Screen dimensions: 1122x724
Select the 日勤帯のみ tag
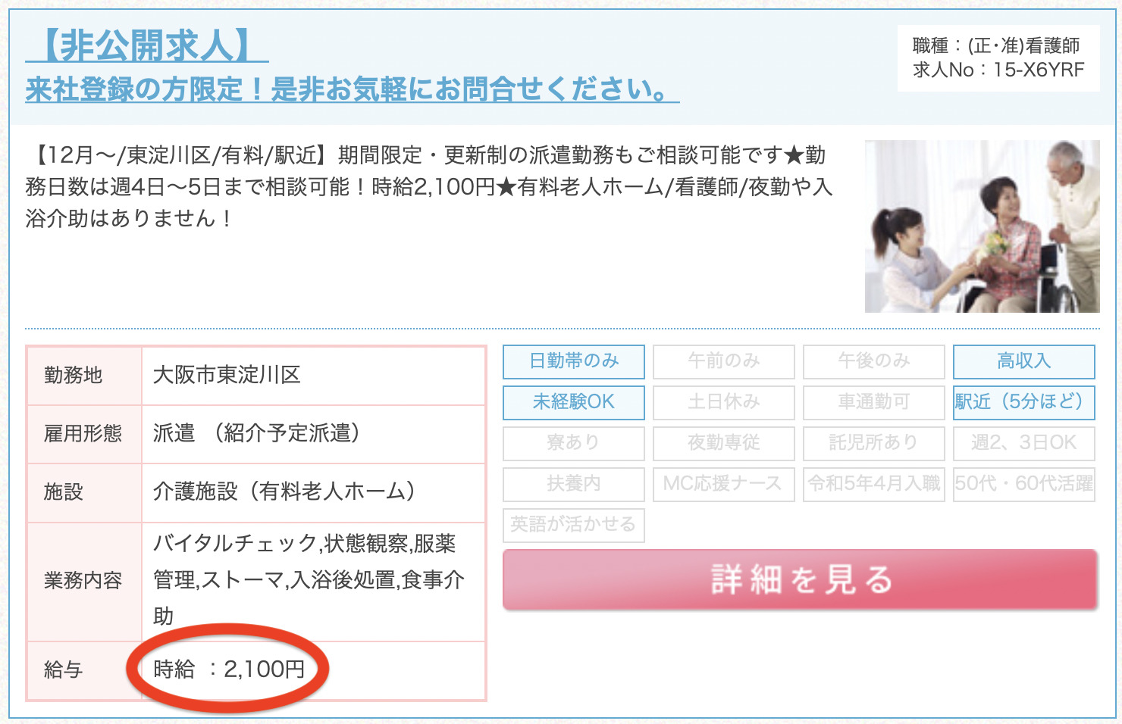coord(574,361)
